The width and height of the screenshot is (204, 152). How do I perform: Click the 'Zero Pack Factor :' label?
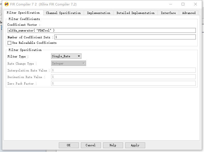click(x=22, y=84)
